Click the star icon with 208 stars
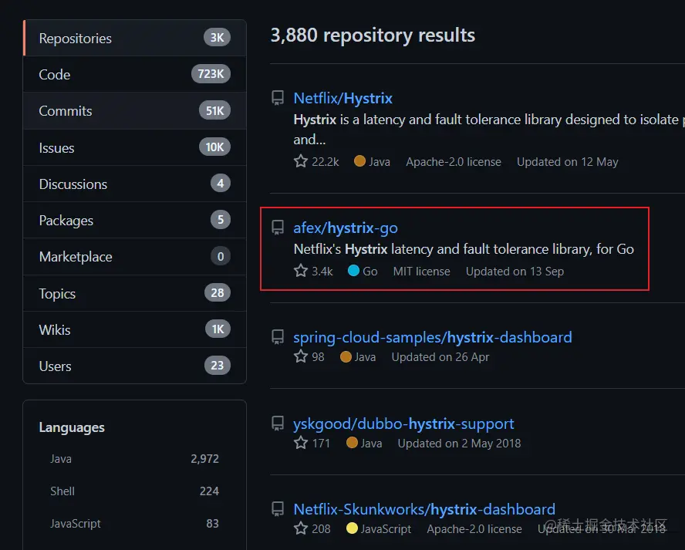The width and height of the screenshot is (685, 550). [301, 528]
